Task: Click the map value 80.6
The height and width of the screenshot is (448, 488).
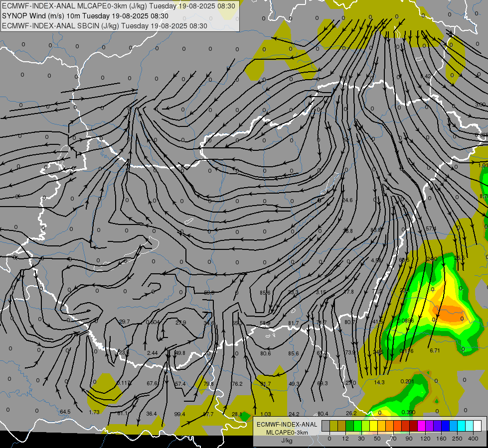Action: pyautogui.click(x=266, y=353)
